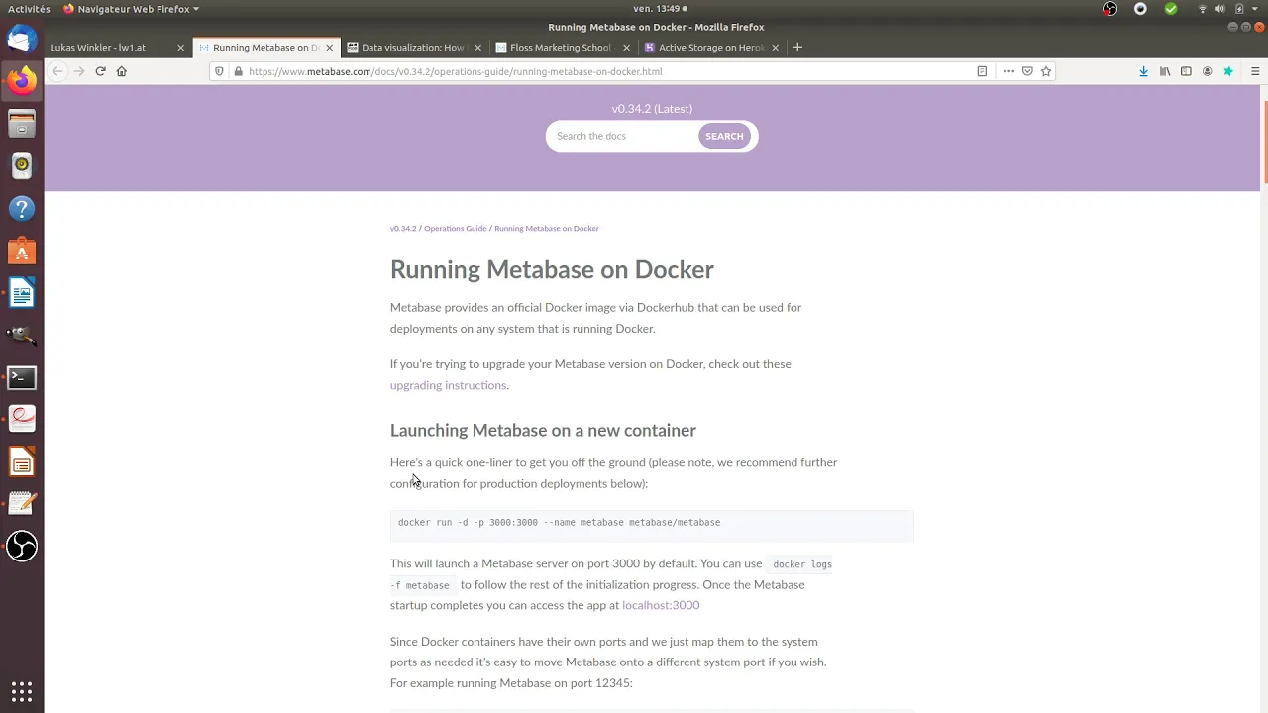Open the system menu dropdown arrow
The width and height of the screenshot is (1268, 713).
[x=1254, y=9]
